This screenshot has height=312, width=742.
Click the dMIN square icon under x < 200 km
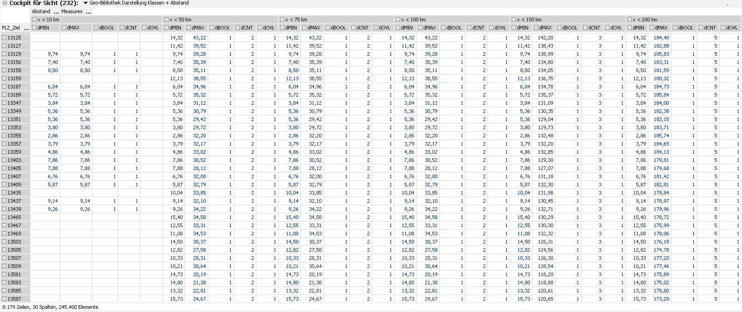[x=629, y=28]
